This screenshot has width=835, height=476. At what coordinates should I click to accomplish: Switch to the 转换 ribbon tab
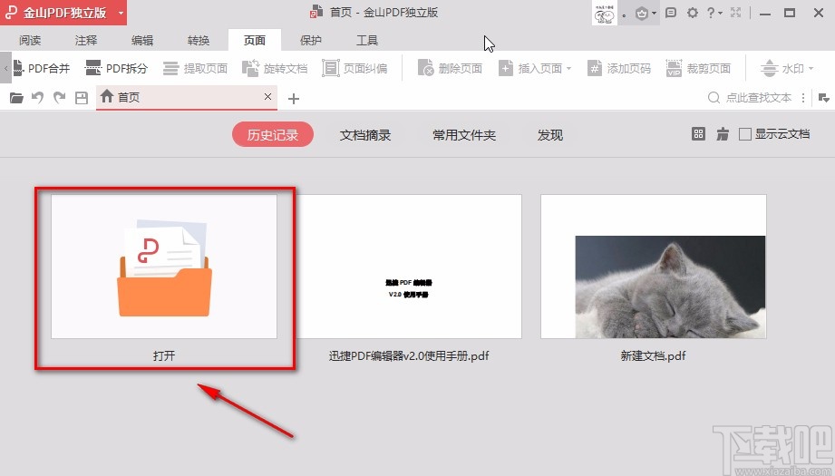click(x=199, y=41)
